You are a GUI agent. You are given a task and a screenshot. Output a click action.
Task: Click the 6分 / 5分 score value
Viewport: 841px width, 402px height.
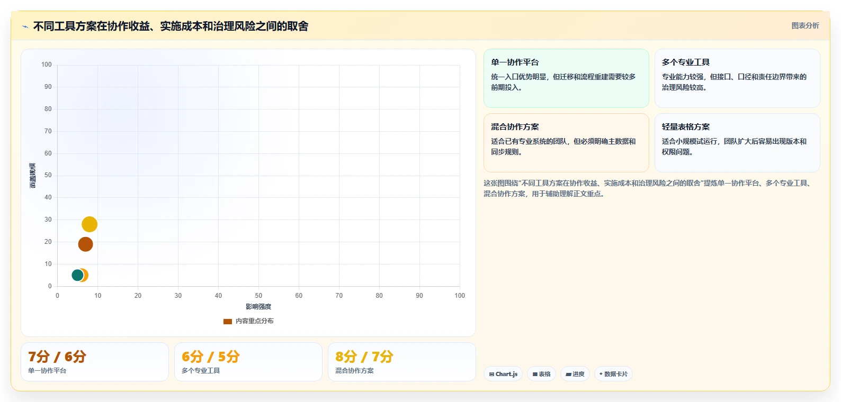click(x=211, y=357)
